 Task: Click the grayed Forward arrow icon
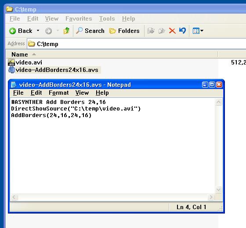tap(48, 31)
